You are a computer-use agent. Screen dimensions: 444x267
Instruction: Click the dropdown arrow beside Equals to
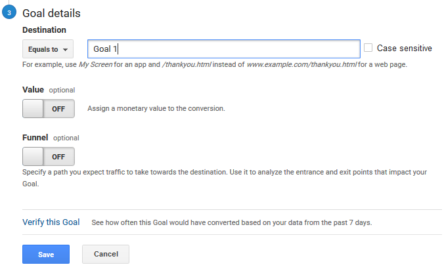click(x=66, y=50)
